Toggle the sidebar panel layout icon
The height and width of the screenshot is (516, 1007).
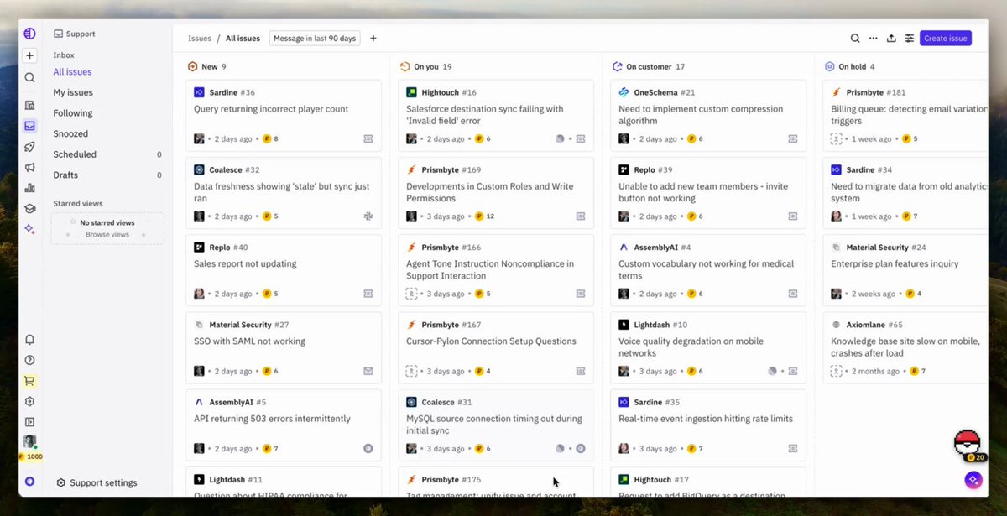[x=29, y=422]
